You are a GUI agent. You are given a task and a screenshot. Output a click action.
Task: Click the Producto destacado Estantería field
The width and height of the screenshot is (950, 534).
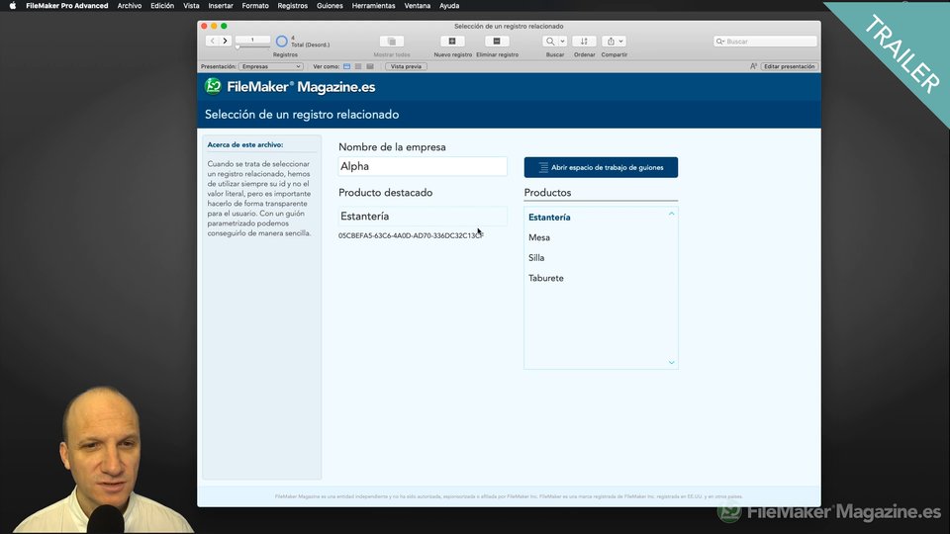click(423, 217)
